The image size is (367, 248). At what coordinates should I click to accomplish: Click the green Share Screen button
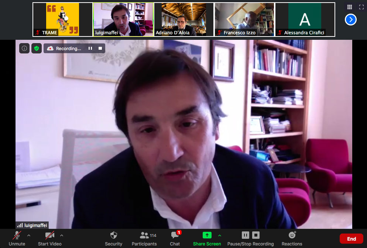207,238
